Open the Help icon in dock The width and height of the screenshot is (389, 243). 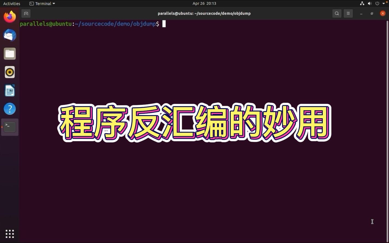coord(10,109)
